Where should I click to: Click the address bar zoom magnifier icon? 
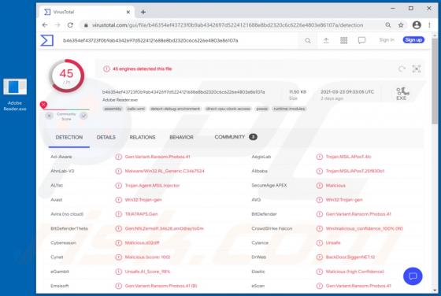click(x=387, y=25)
